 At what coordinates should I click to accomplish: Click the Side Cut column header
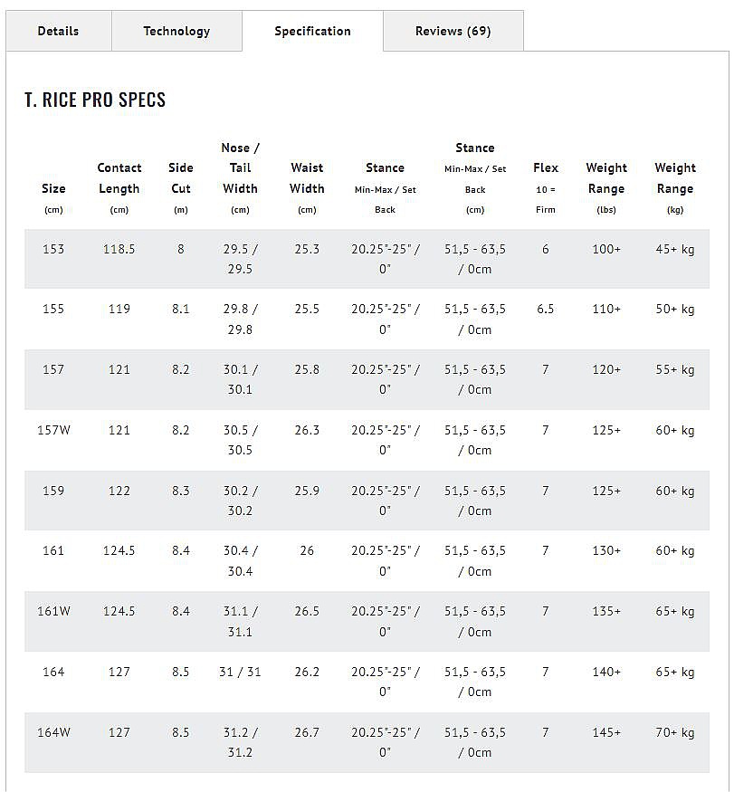(181, 178)
